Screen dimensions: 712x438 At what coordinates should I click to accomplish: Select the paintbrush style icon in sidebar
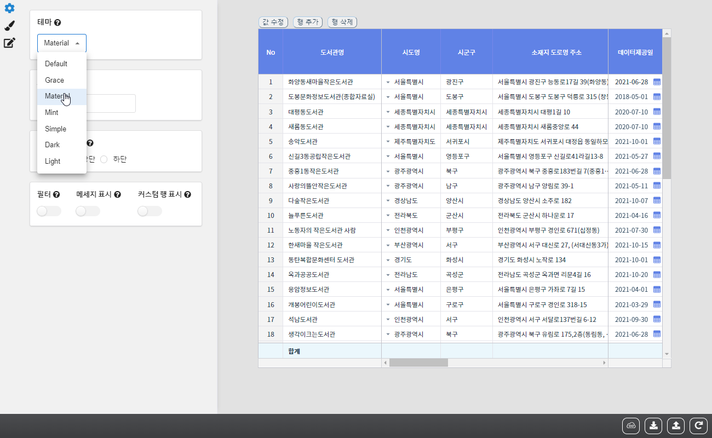click(x=9, y=26)
